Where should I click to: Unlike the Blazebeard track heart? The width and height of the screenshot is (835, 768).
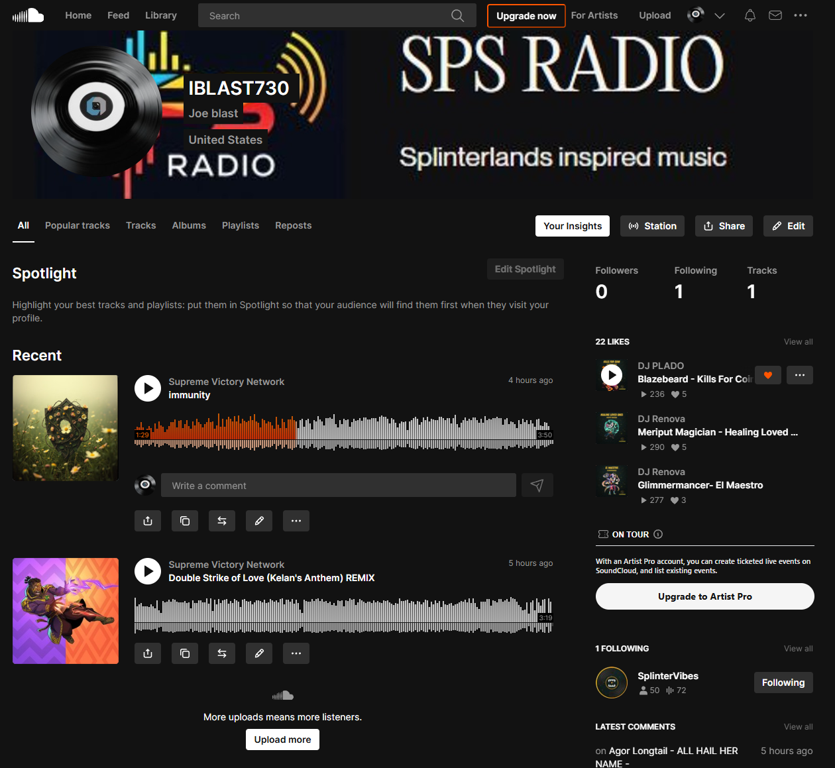768,375
